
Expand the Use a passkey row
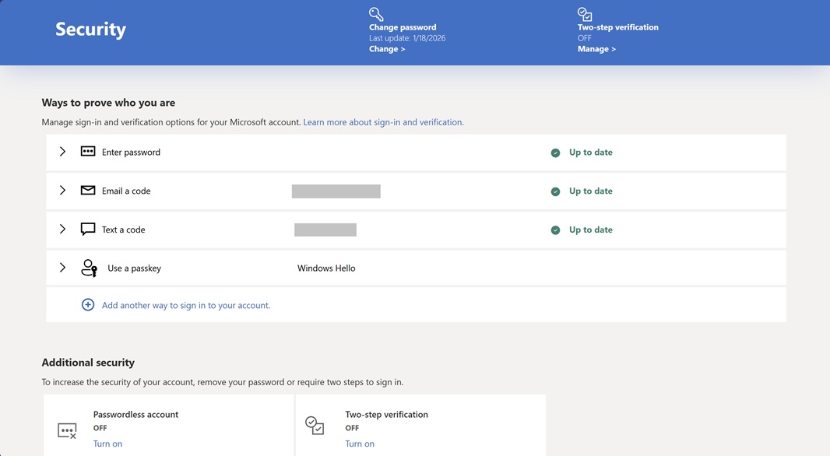pyautogui.click(x=63, y=268)
